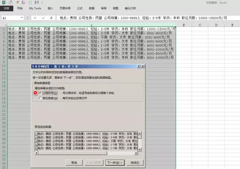This screenshot has width=240, height=169.
Task: Click the preview horizontal scrollbar thumb
Action: click(72, 153)
